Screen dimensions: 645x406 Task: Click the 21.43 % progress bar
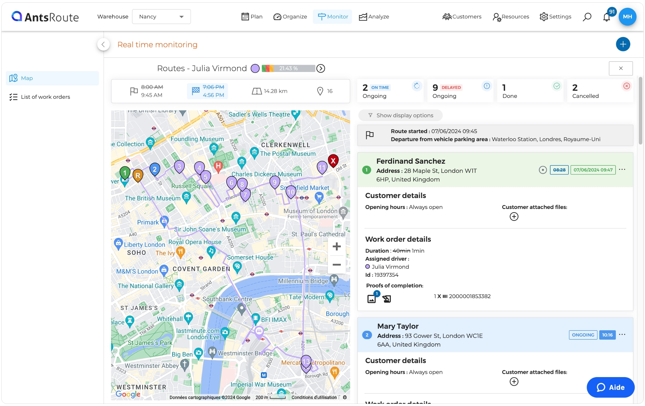click(288, 69)
